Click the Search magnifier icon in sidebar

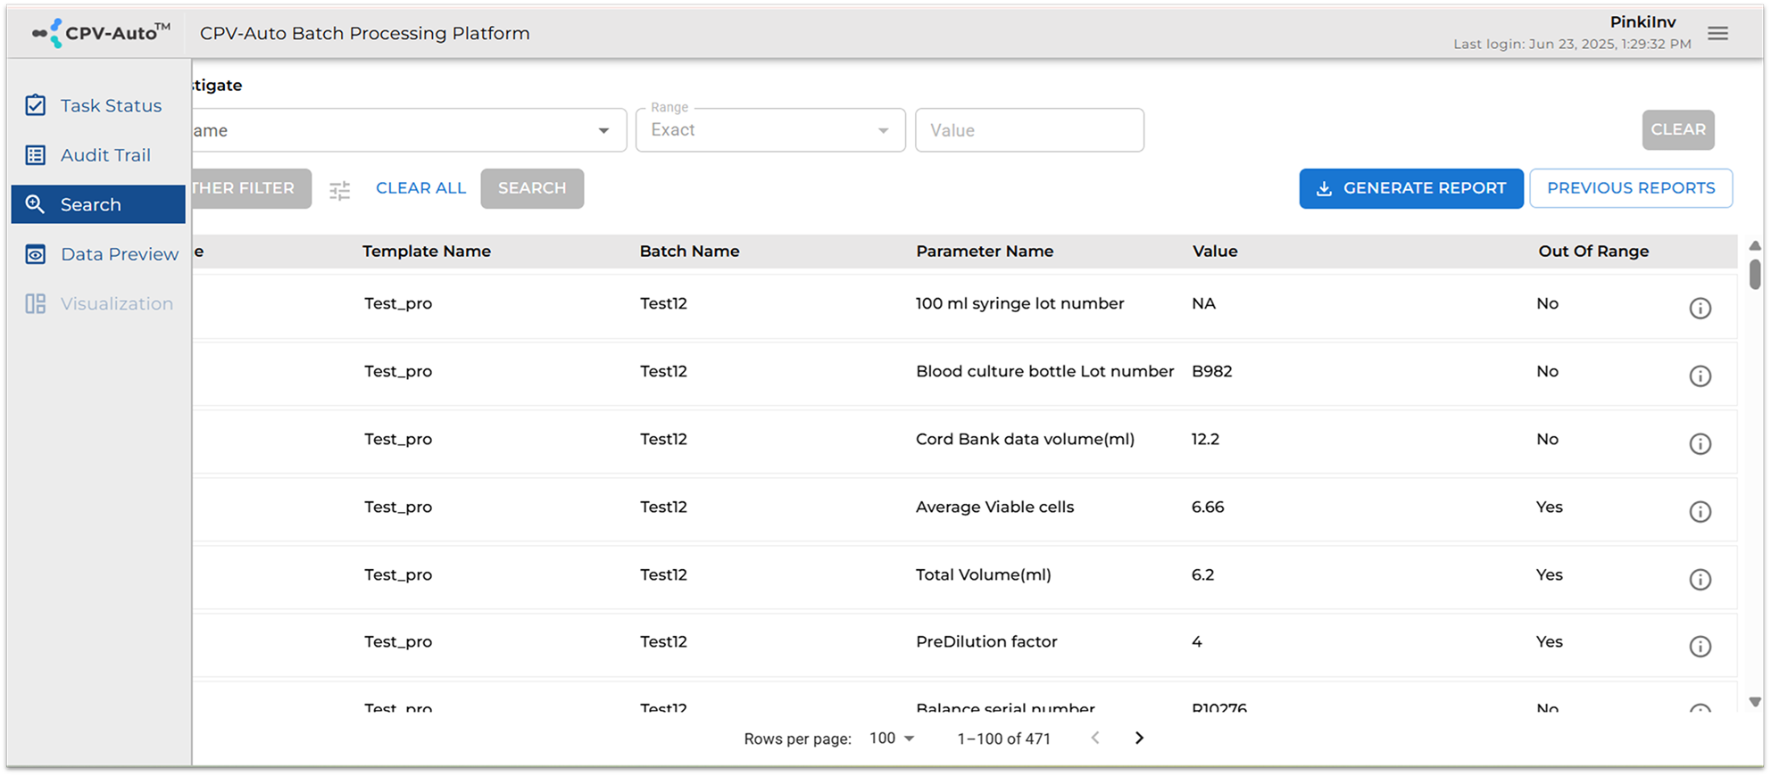pos(36,204)
